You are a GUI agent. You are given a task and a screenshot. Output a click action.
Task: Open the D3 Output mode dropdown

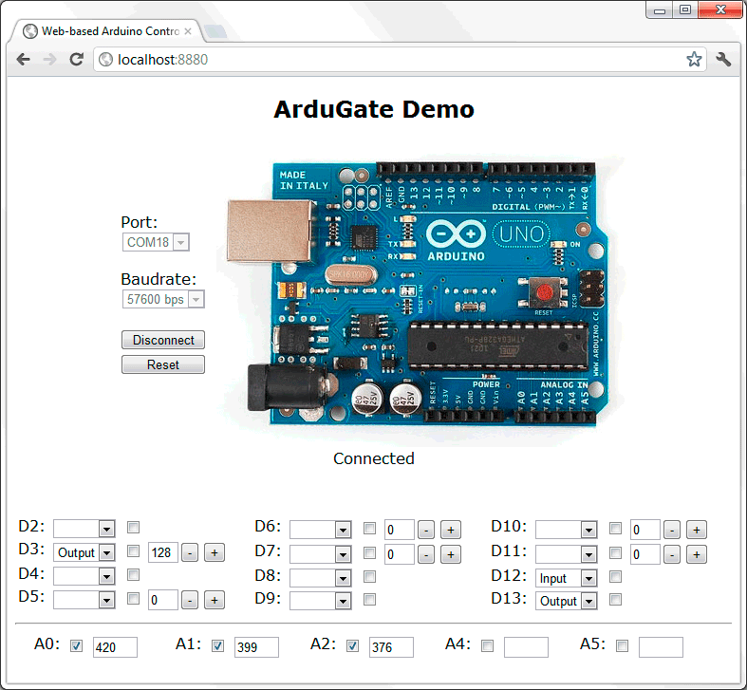[x=84, y=552]
